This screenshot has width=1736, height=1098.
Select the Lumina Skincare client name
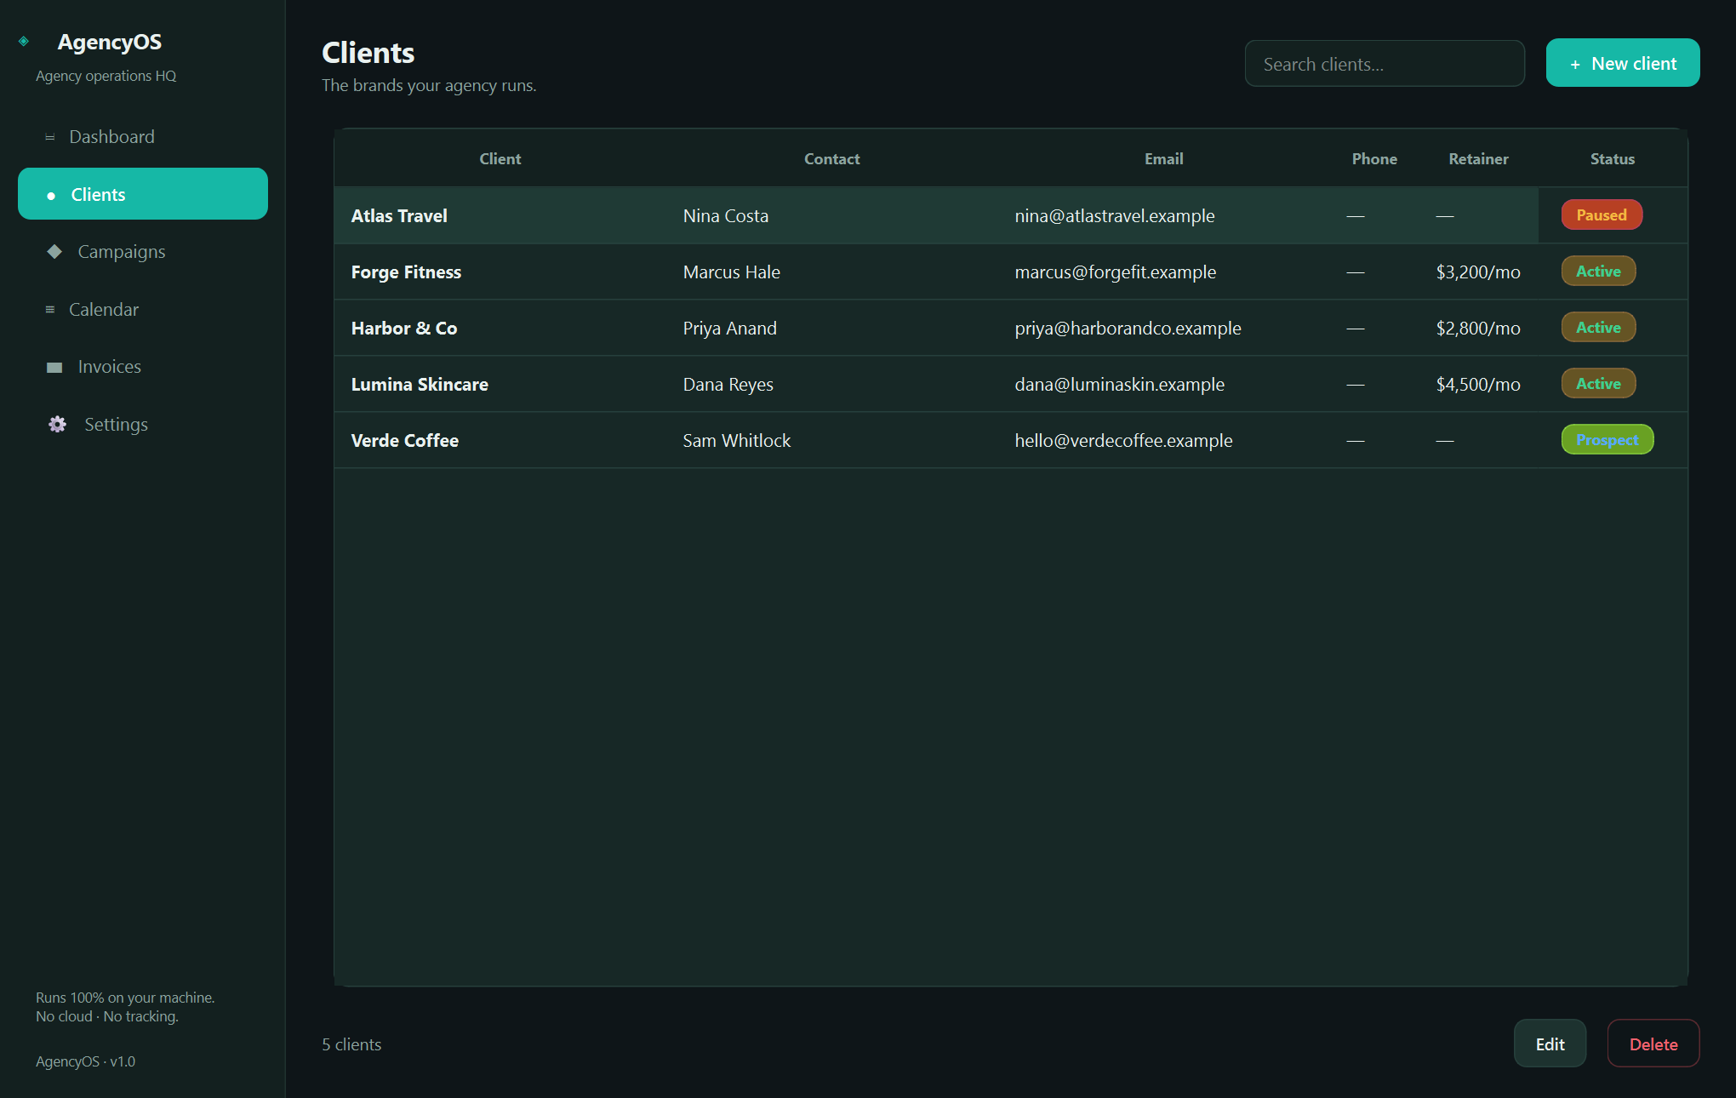pyautogui.click(x=420, y=385)
